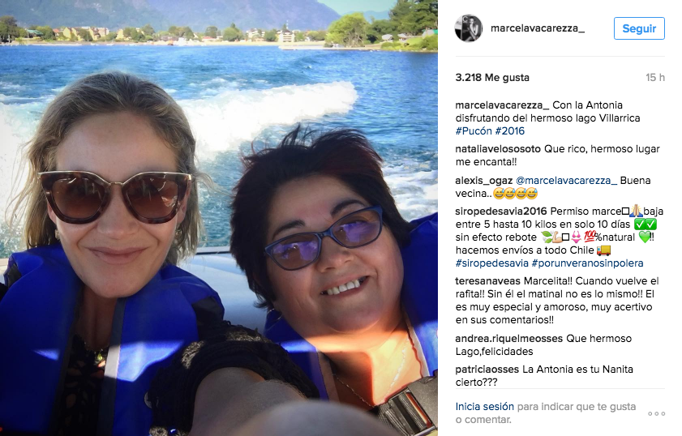Open siropedesavia2016 commenter profile

(501, 212)
